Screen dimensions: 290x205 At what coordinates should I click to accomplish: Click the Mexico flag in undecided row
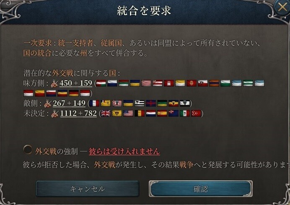tap(185, 113)
